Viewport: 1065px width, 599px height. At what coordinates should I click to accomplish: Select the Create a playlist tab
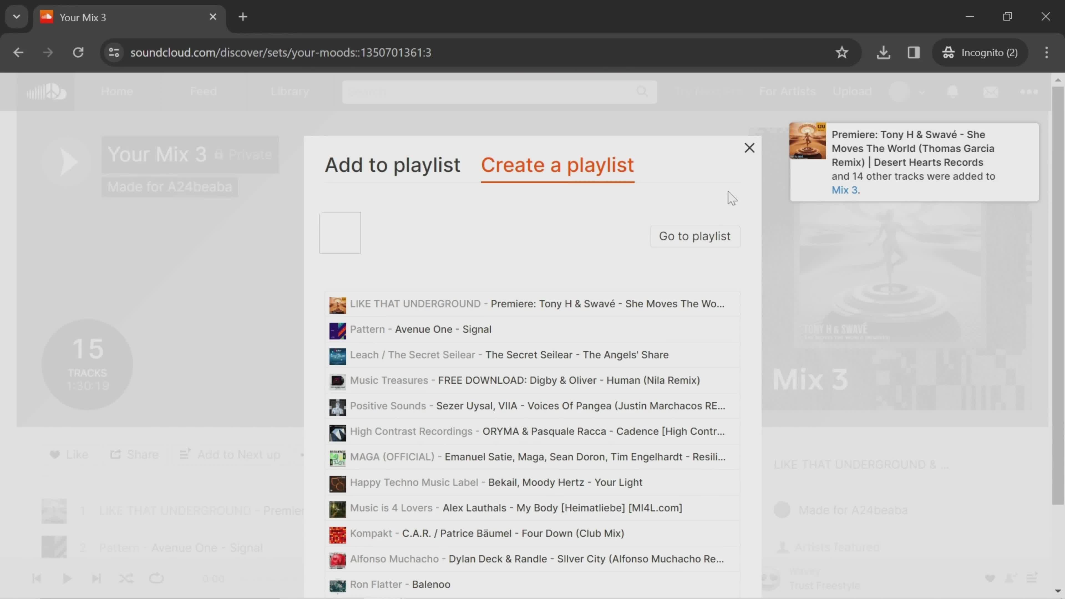pyautogui.click(x=557, y=165)
